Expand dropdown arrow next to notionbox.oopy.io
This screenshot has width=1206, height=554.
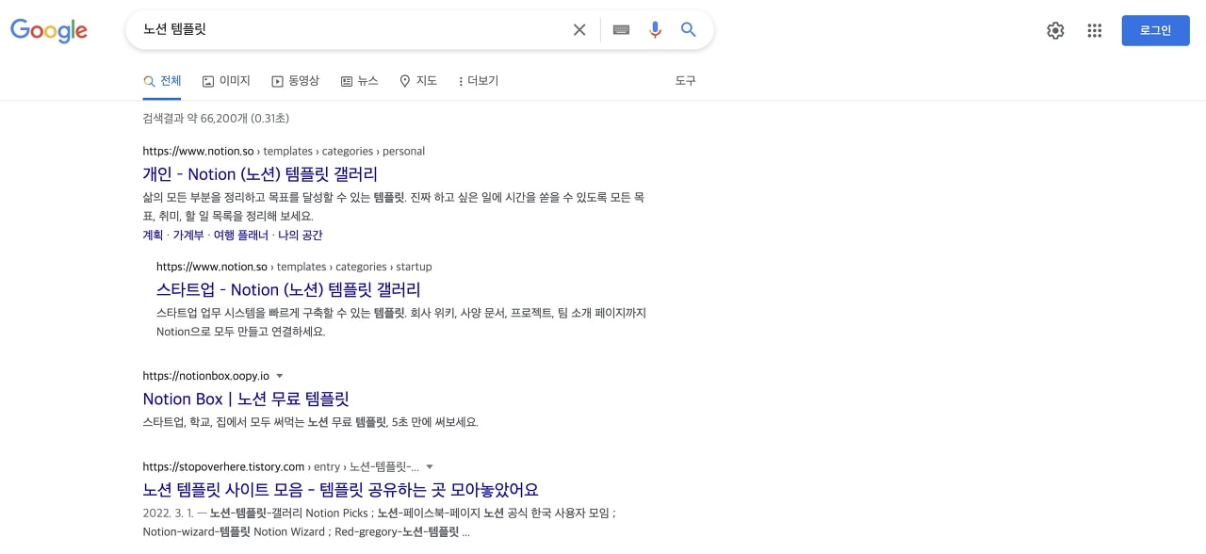click(280, 376)
